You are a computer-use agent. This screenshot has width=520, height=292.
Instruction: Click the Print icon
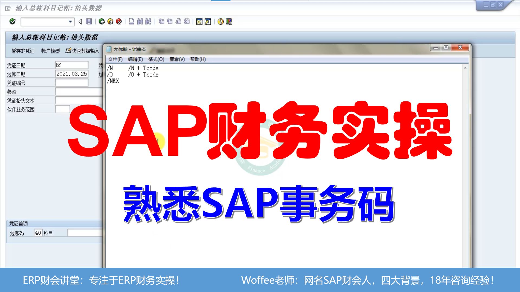131,22
